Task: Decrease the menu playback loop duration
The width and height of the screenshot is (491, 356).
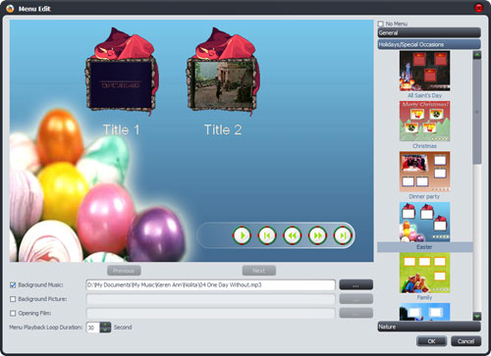Action: [105, 330]
